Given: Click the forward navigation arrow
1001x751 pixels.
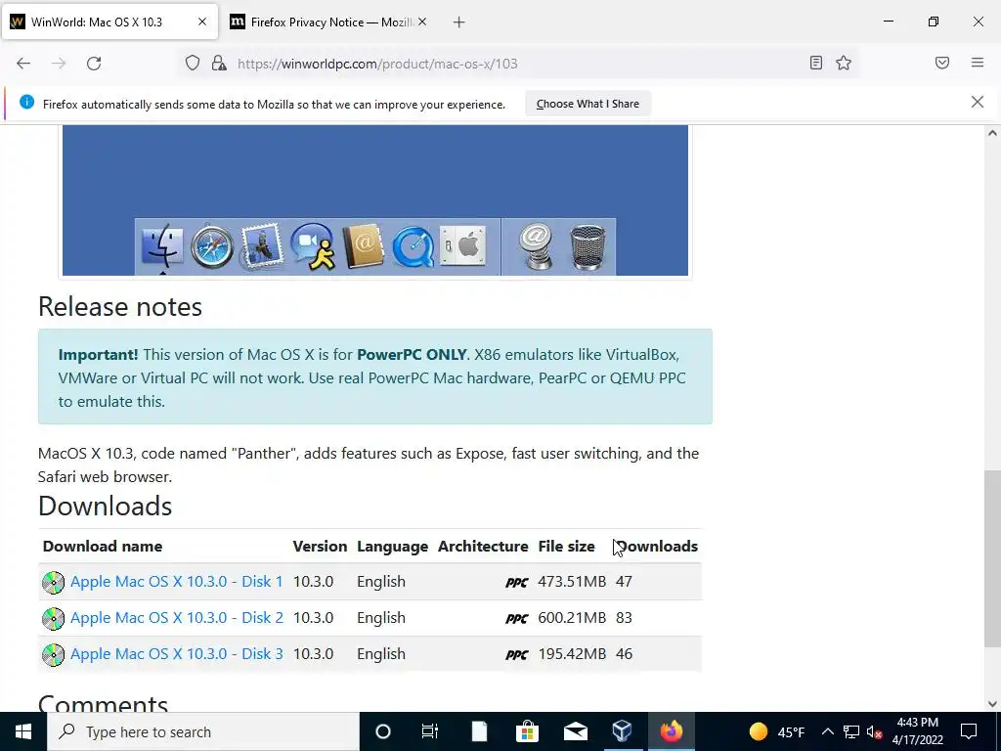Looking at the screenshot, I should click(x=59, y=64).
